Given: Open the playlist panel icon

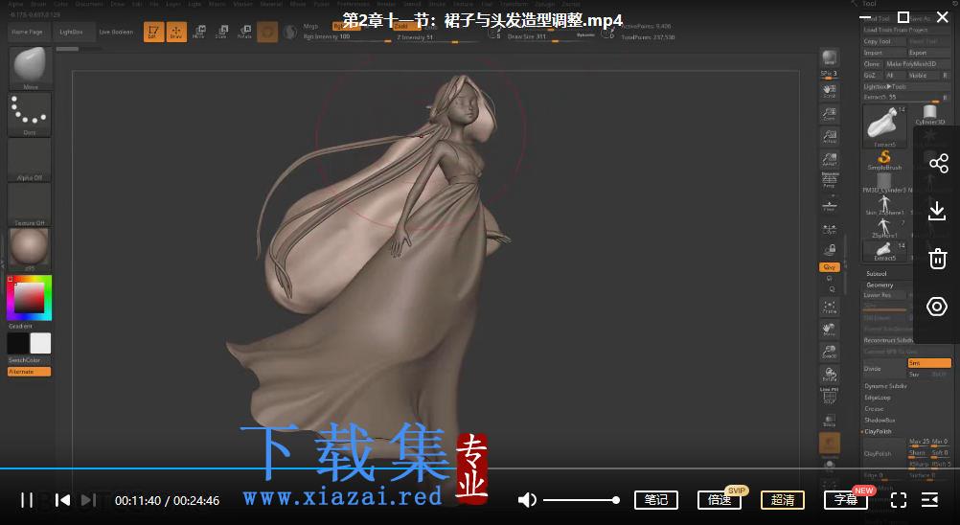Looking at the screenshot, I should point(929,500).
